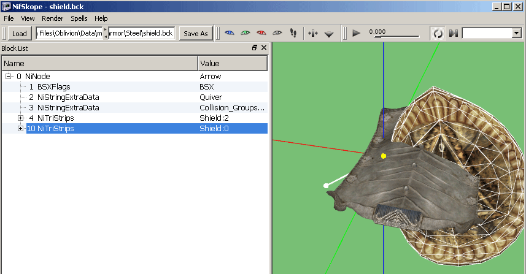526x274 pixels.
Task: Toggle the draw axes icon
Action: [312, 33]
